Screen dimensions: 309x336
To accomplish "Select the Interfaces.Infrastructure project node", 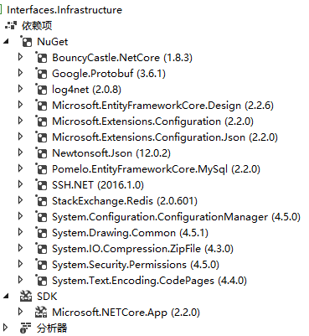I will point(64,10).
